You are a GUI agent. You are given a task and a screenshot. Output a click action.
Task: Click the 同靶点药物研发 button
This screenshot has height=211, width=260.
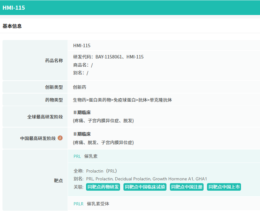click(103, 187)
